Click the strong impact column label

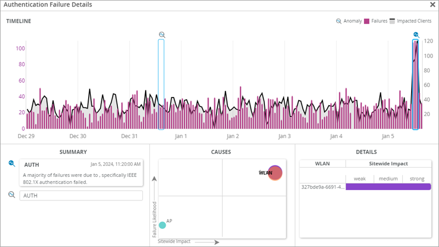pos(417,179)
